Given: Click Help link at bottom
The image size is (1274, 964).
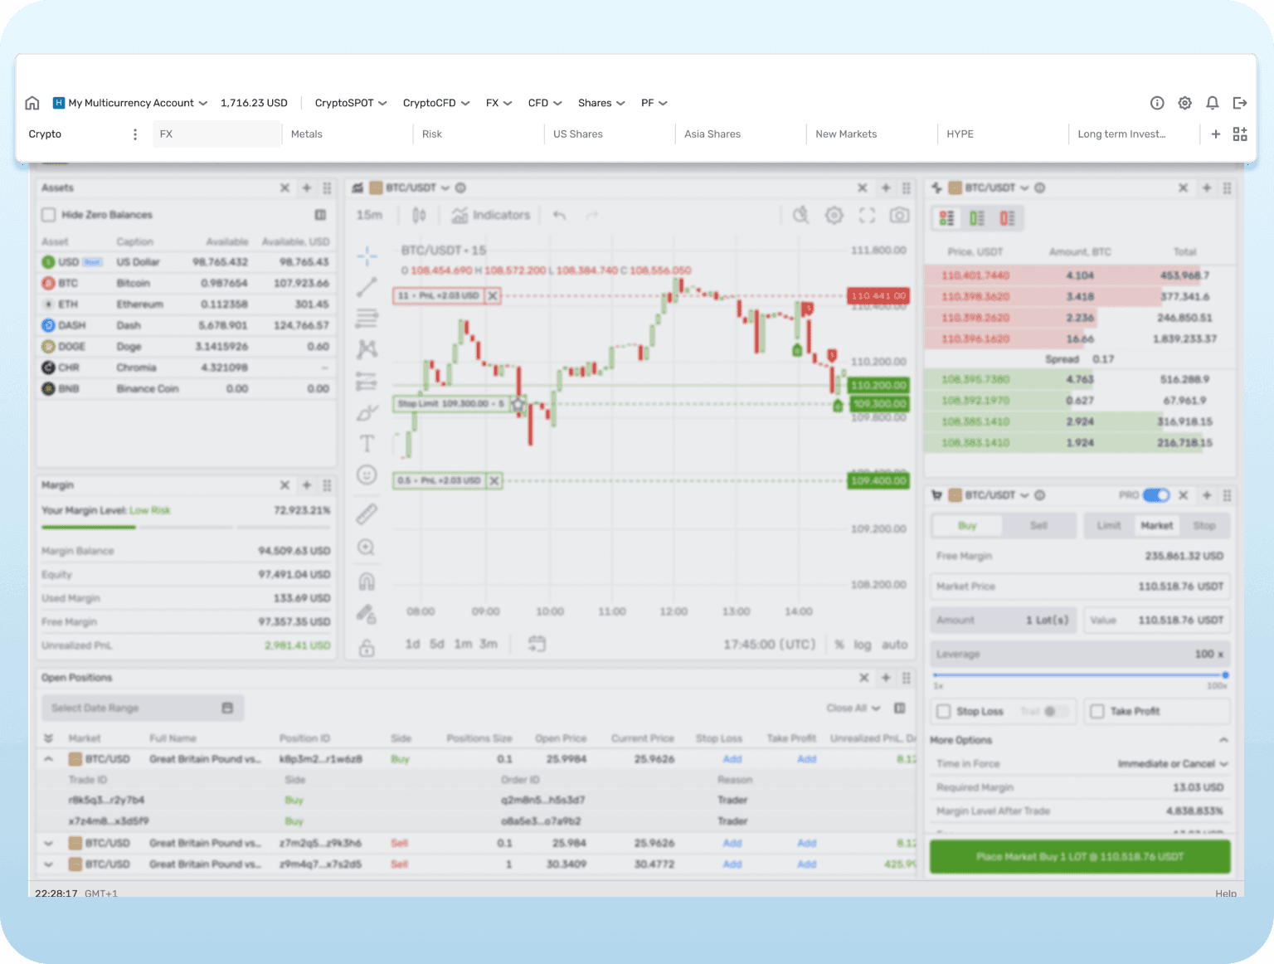Looking at the screenshot, I should 1226,893.
